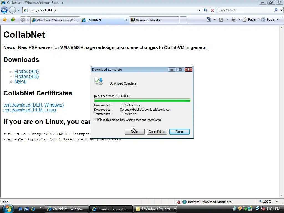The image size is (284, 213).
Task: Open the Page menu
Action: [251, 19]
